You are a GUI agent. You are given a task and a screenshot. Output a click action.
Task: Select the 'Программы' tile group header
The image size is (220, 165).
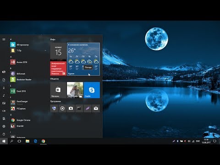(x=55, y=101)
